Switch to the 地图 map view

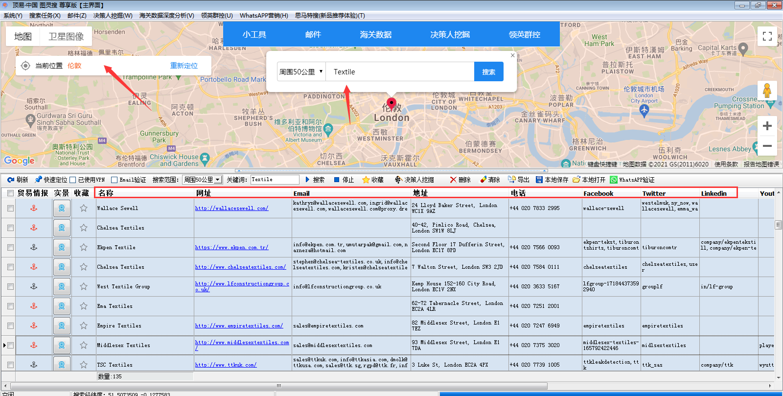pos(23,36)
